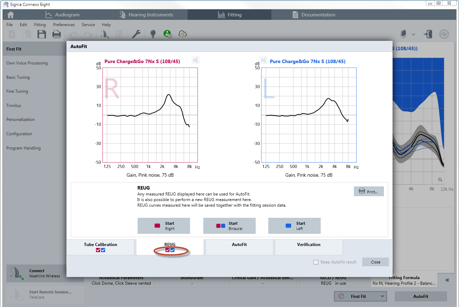Screen dimensions: 459x307
Task: Select the Fitting main tab
Action: point(229,15)
